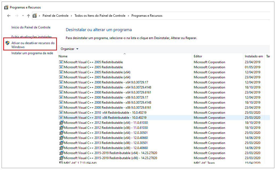Expand the chevron after Painel de Controle breadcrumb
Viewport: 276px width, 170px height.
[72, 16]
